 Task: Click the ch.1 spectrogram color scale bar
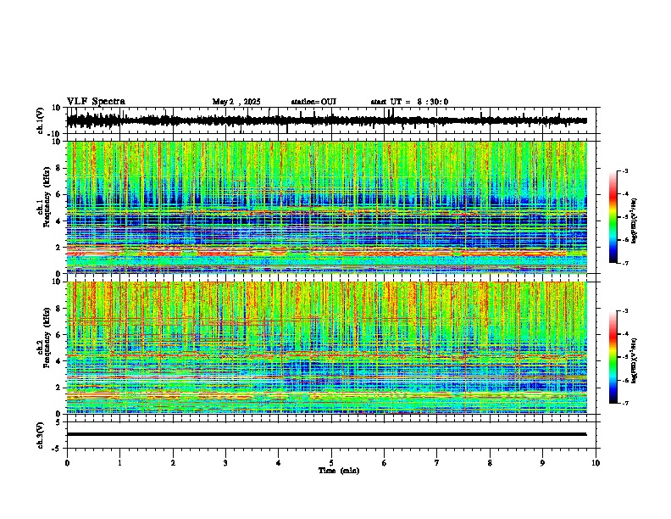(x=613, y=217)
